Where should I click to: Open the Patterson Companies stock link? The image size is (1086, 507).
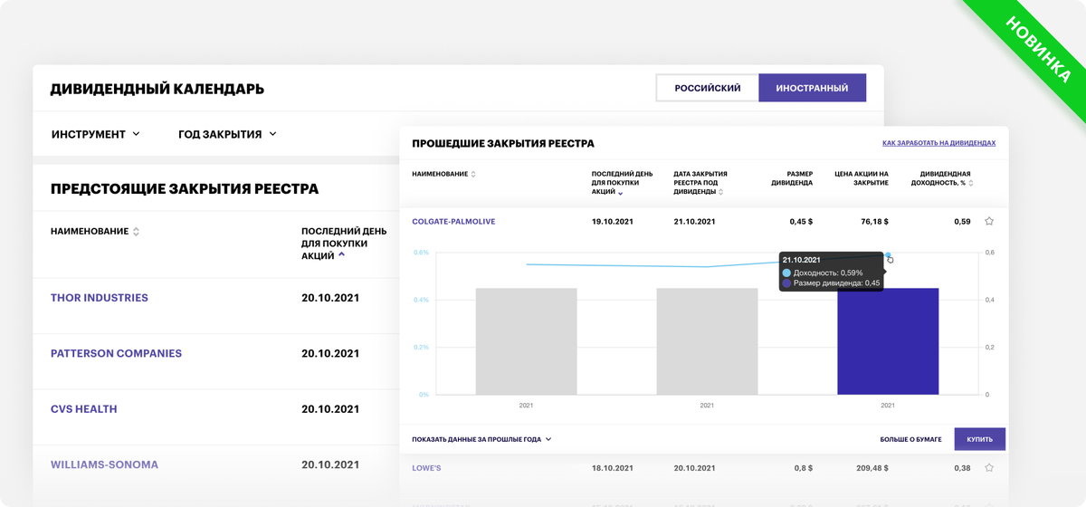click(x=116, y=353)
